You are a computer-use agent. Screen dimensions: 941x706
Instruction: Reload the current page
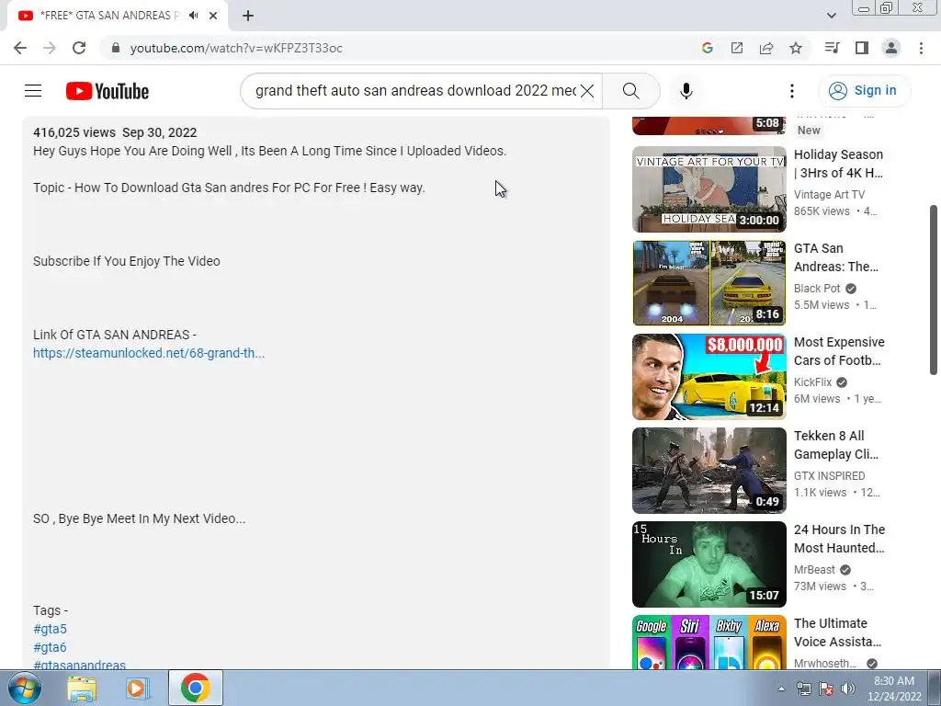79,48
